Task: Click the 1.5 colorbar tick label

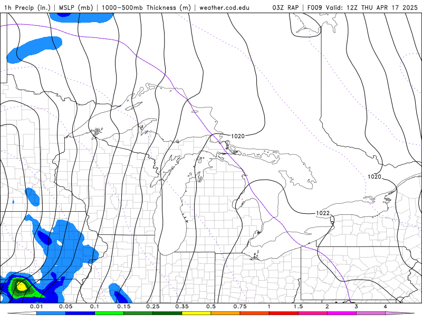Action: tap(298, 307)
